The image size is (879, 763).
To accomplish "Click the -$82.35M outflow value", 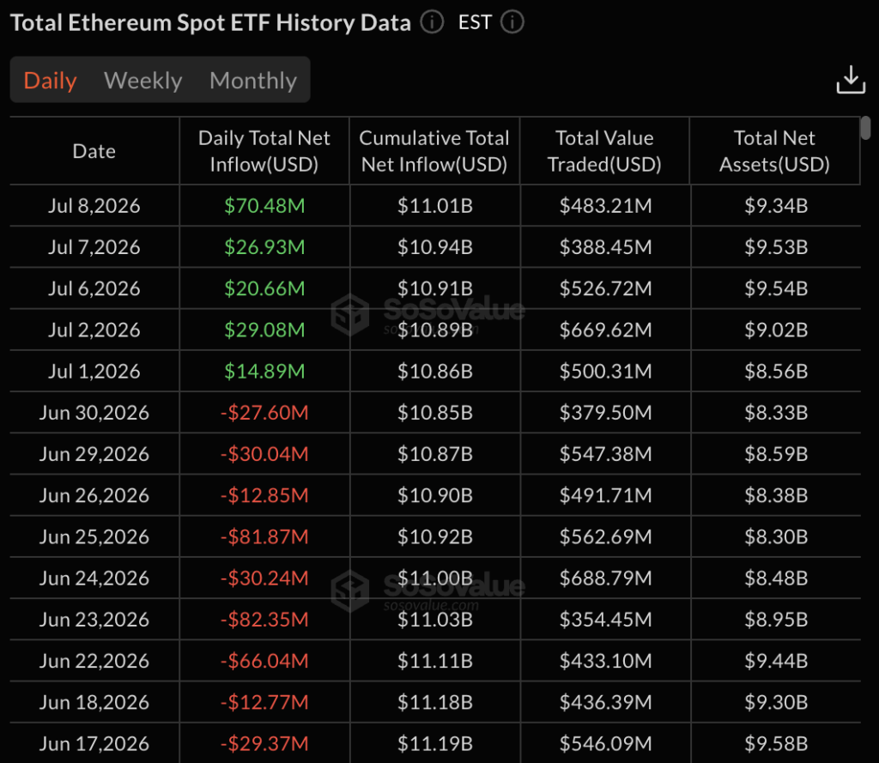I will [264, 620].
